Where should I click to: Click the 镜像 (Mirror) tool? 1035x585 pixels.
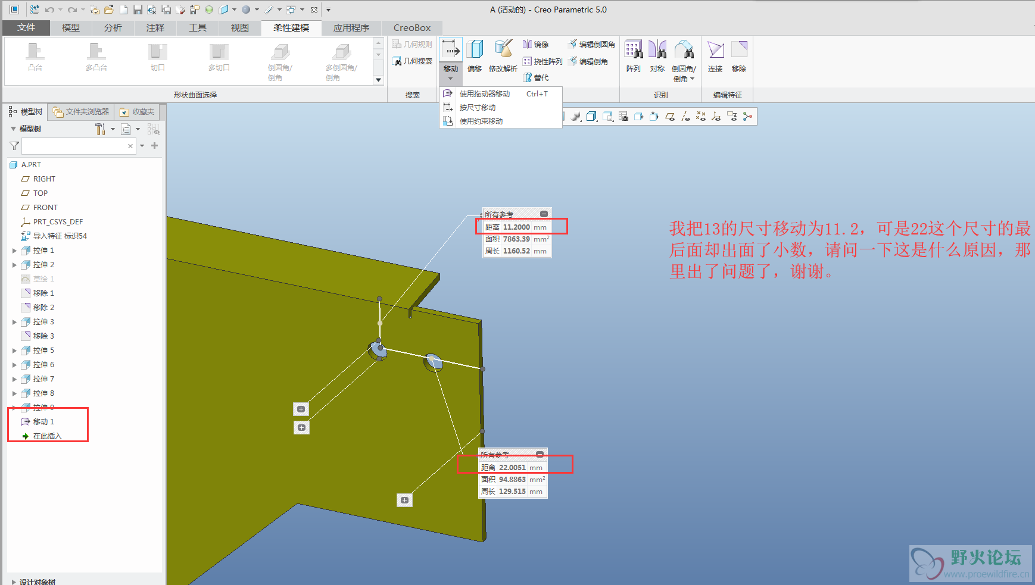click(535, 44)
